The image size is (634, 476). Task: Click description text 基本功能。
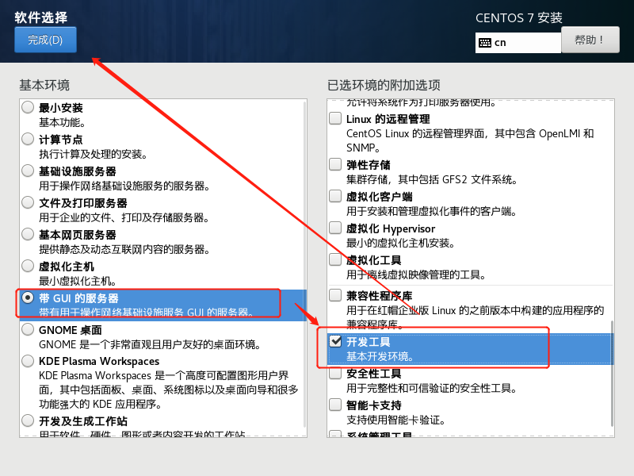62,122
